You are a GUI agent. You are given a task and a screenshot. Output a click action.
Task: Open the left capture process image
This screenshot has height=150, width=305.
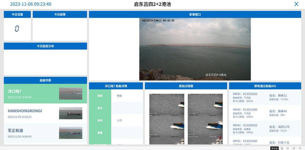coord(167,119)
